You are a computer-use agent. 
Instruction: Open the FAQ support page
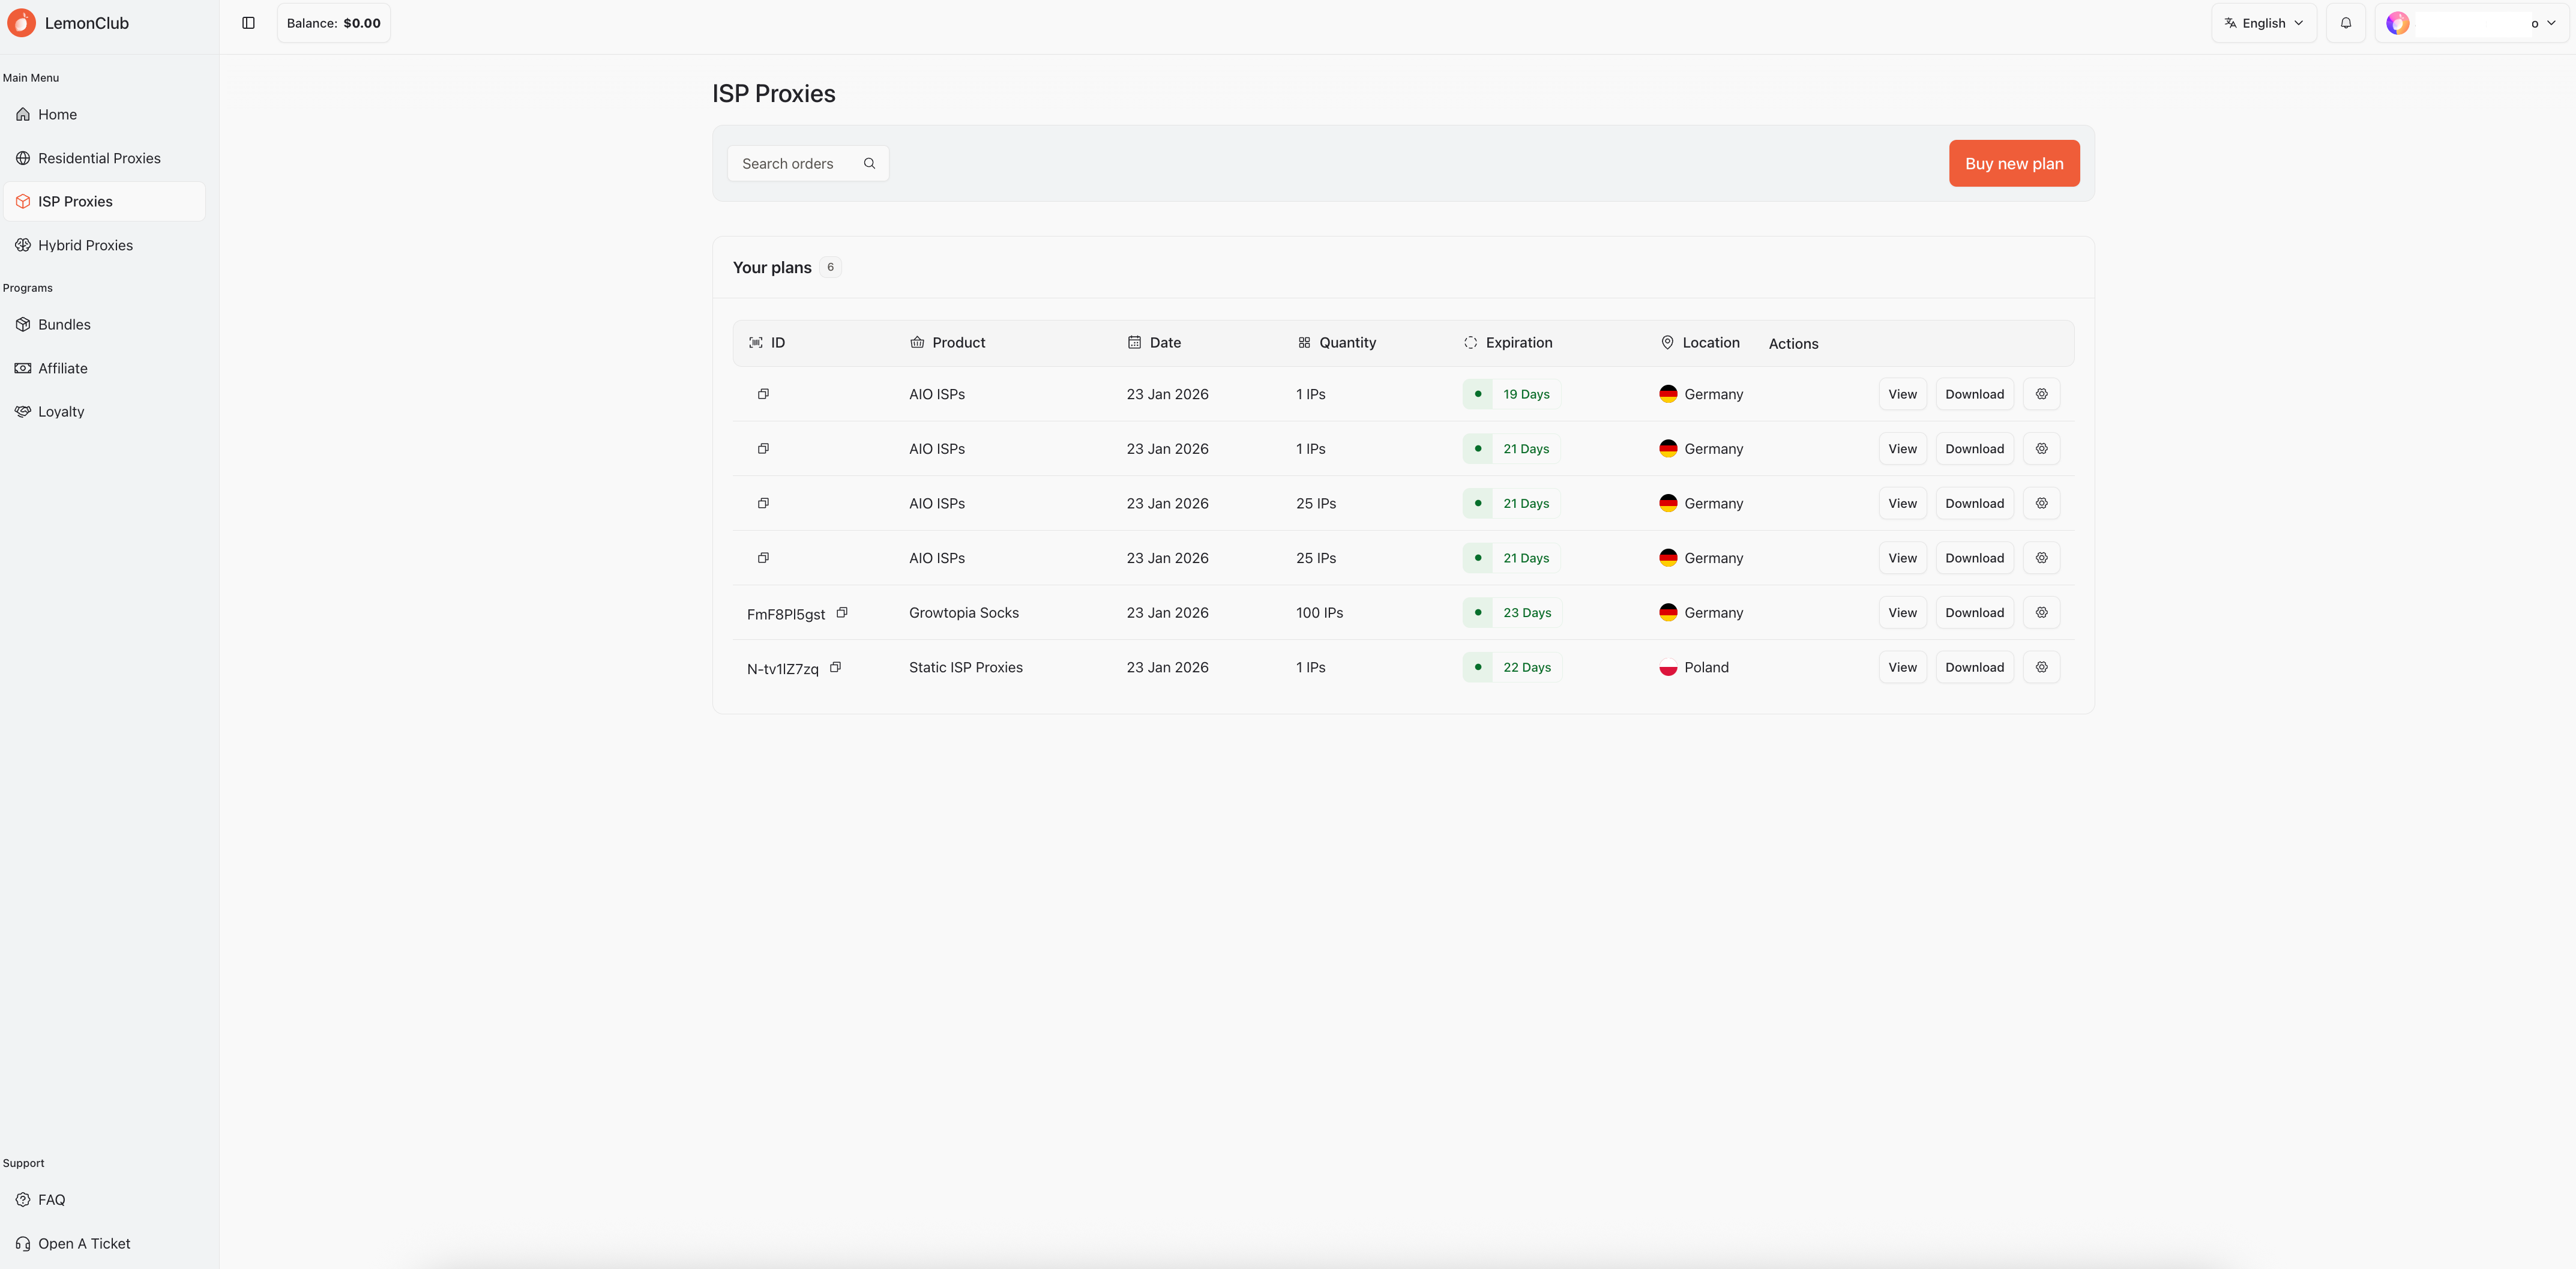pos(104,1200)
